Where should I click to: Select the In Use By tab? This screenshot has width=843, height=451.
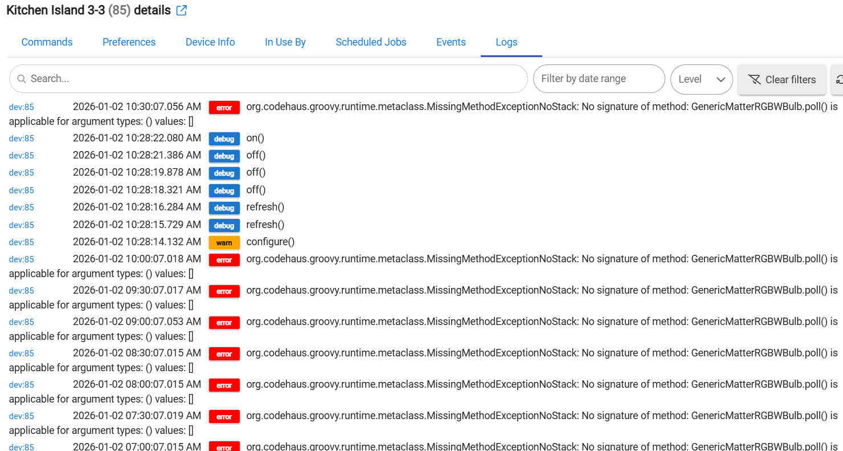click(x=285, y=42)
